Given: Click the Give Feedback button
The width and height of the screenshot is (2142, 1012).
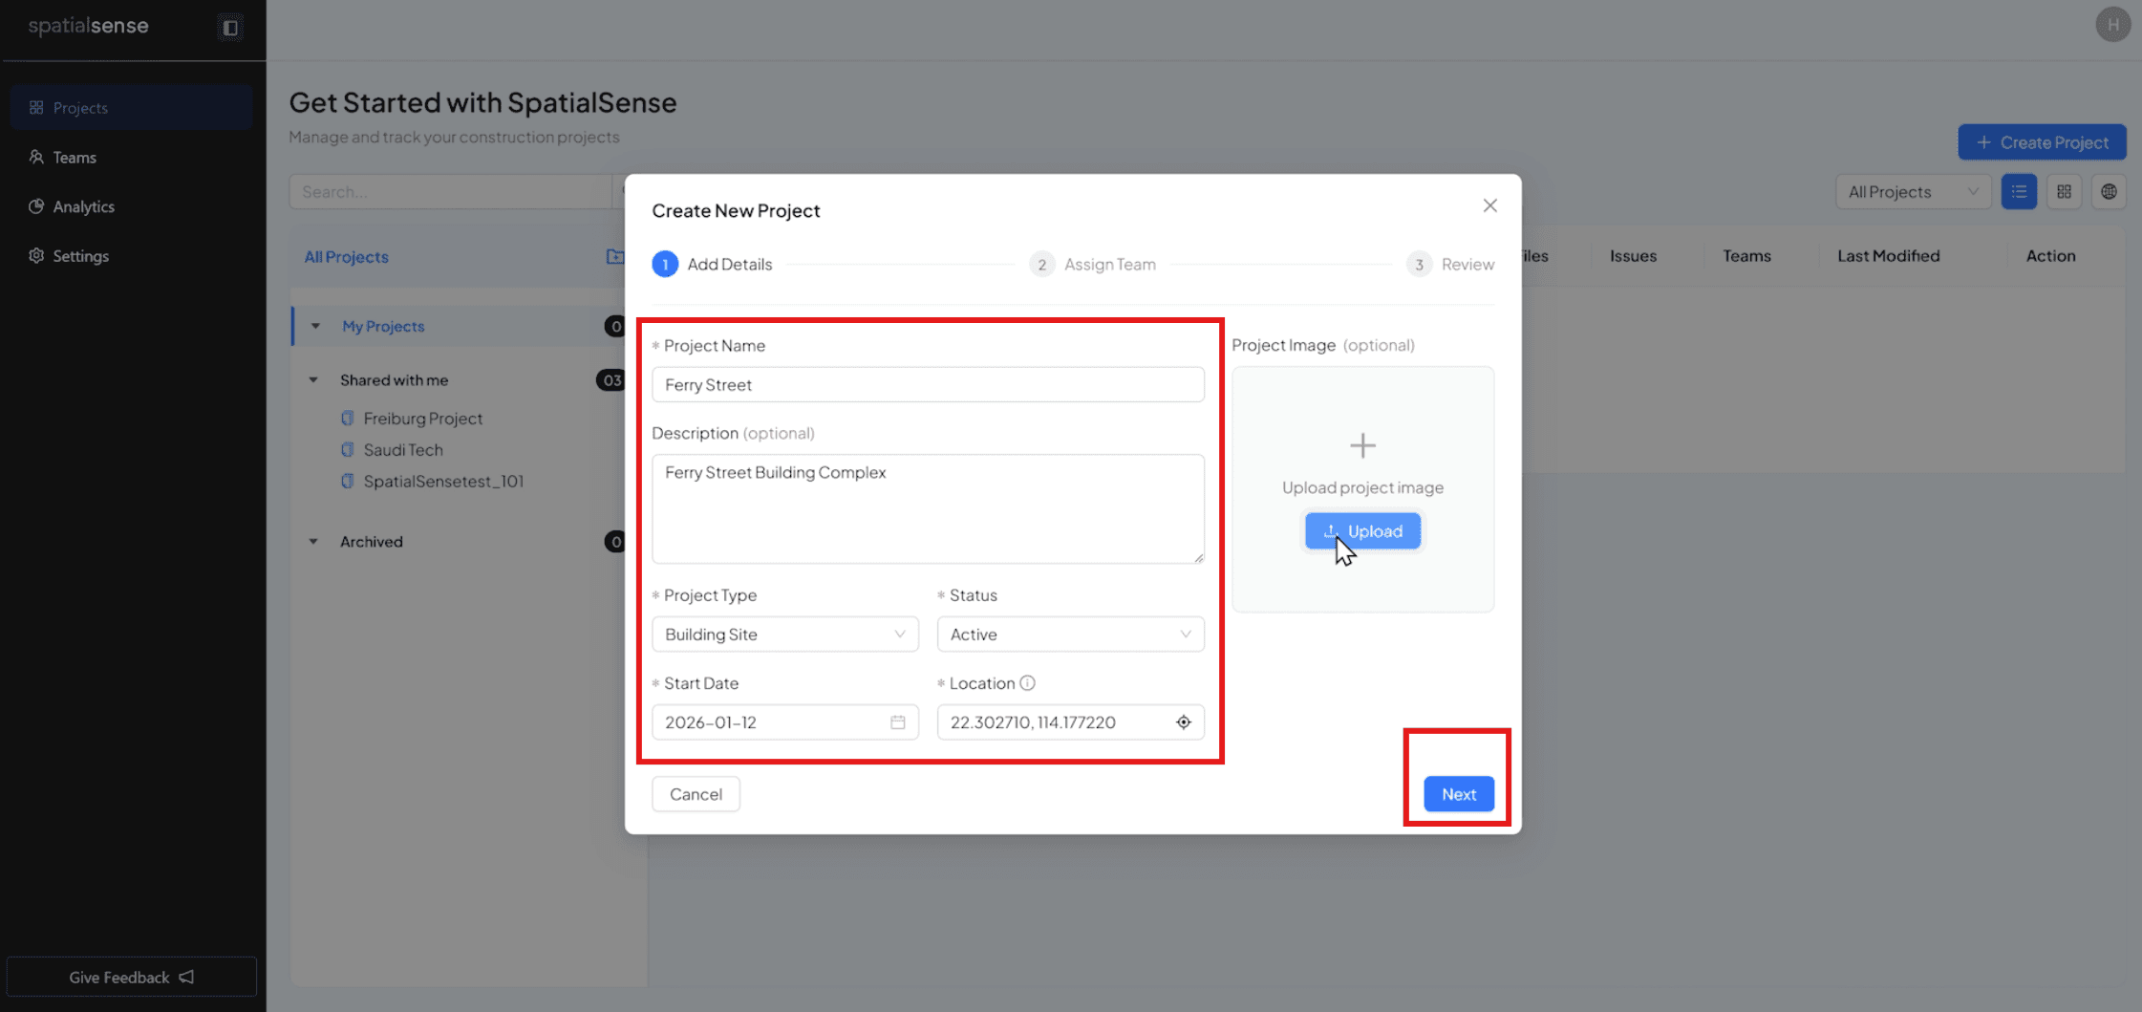Looking at the screenshot, I should pos(132,977).
